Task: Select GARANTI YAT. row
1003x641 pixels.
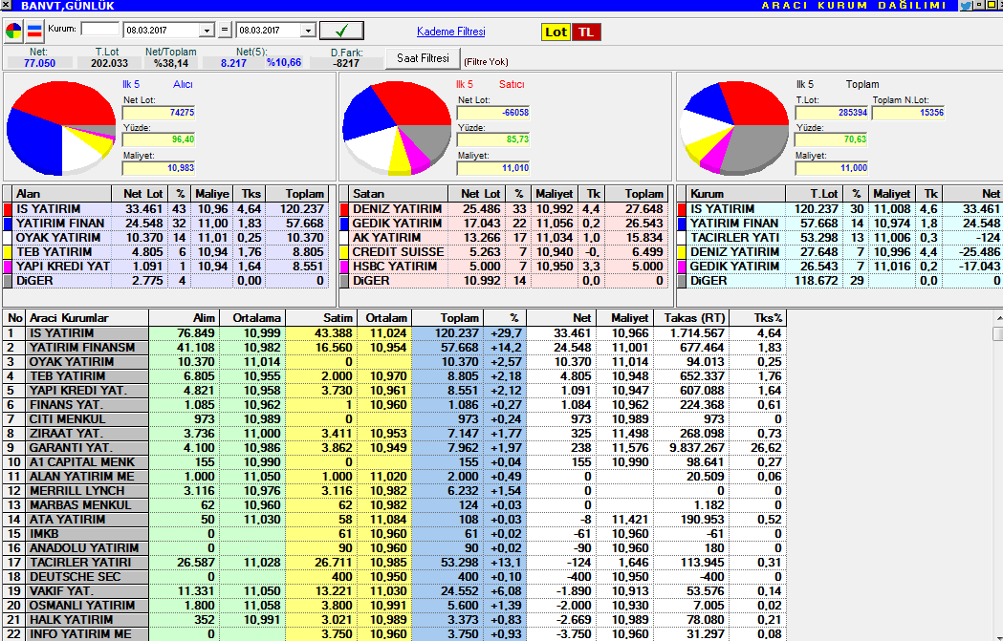Action: (395, 448)
